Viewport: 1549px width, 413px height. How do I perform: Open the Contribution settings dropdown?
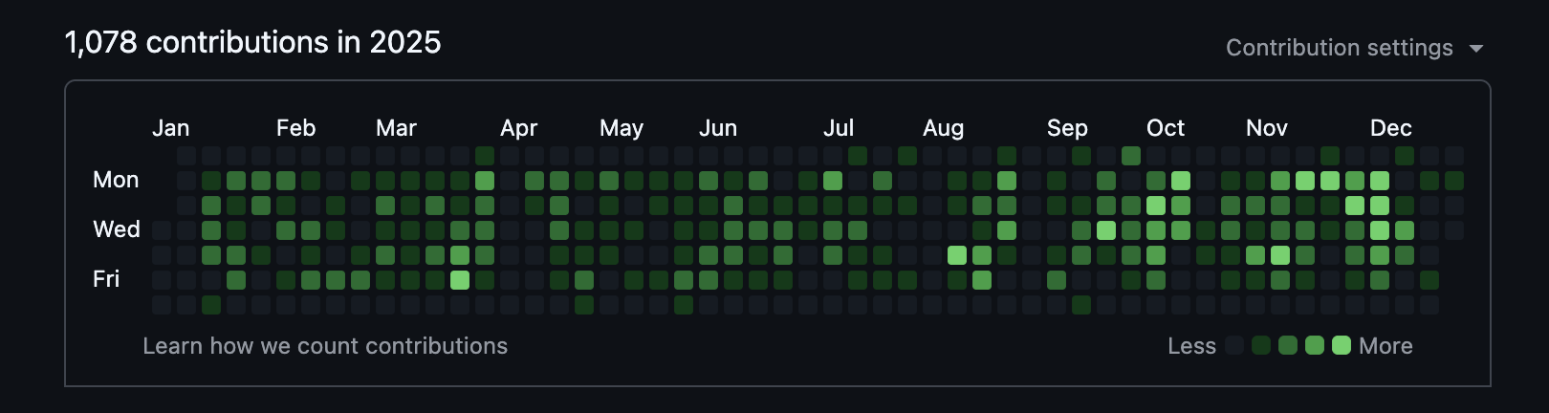pos(1339,48)
